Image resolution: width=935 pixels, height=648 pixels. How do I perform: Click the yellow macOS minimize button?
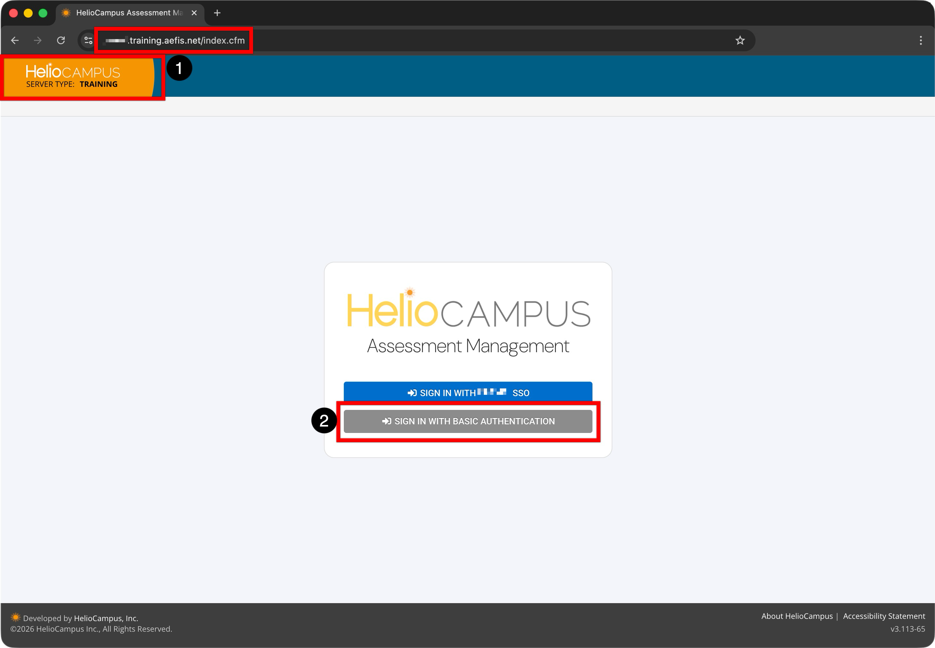pos(28,13)
